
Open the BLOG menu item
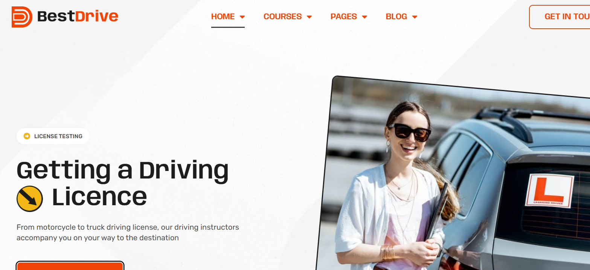396,17
